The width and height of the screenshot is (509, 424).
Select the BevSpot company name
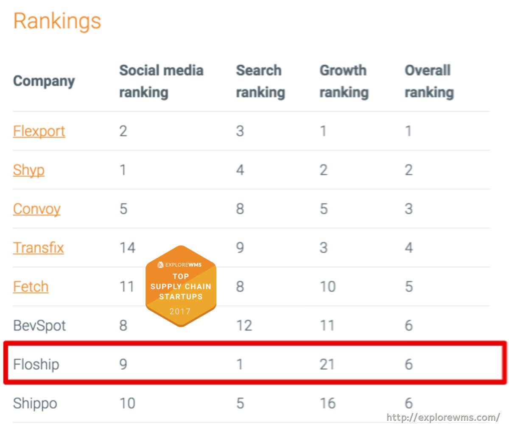tap(39, 326)
